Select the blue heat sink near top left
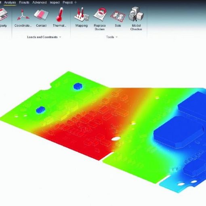The width and height of the screenshot is (206, 206). (x=78, y=86)
